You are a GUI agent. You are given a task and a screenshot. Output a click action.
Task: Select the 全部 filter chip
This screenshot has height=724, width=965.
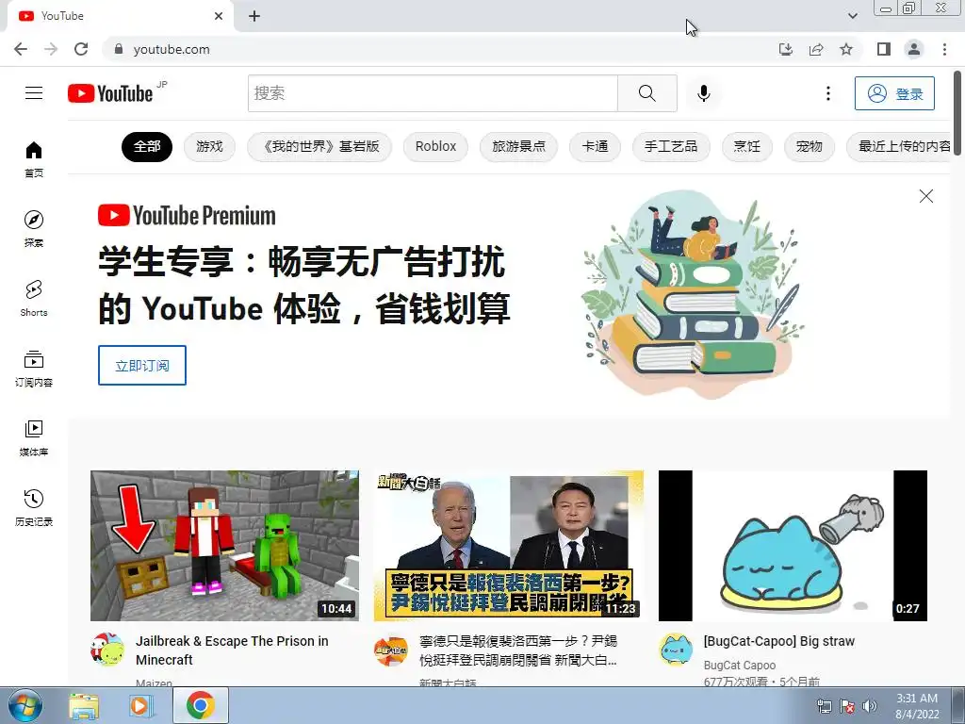point(147,146)
